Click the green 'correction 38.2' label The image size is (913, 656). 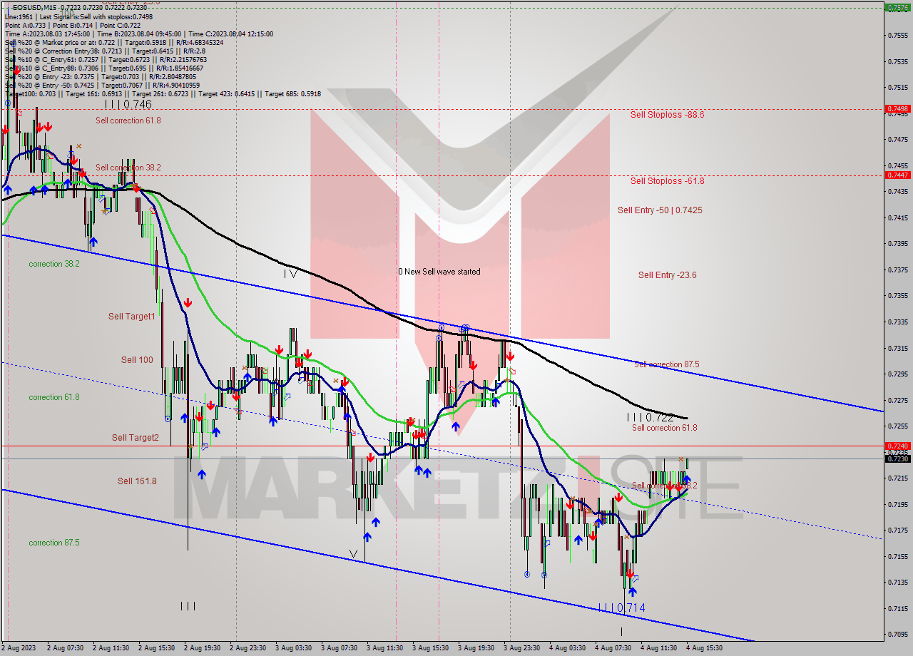pos(54,264)
